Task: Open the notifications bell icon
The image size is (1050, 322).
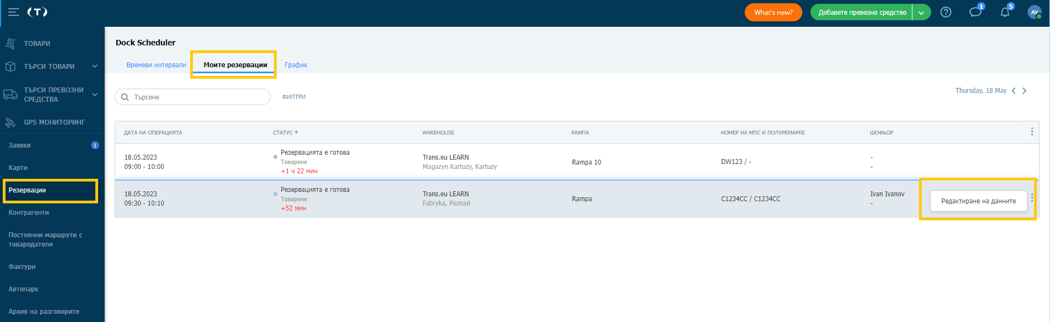Action: pos(1005,12)
